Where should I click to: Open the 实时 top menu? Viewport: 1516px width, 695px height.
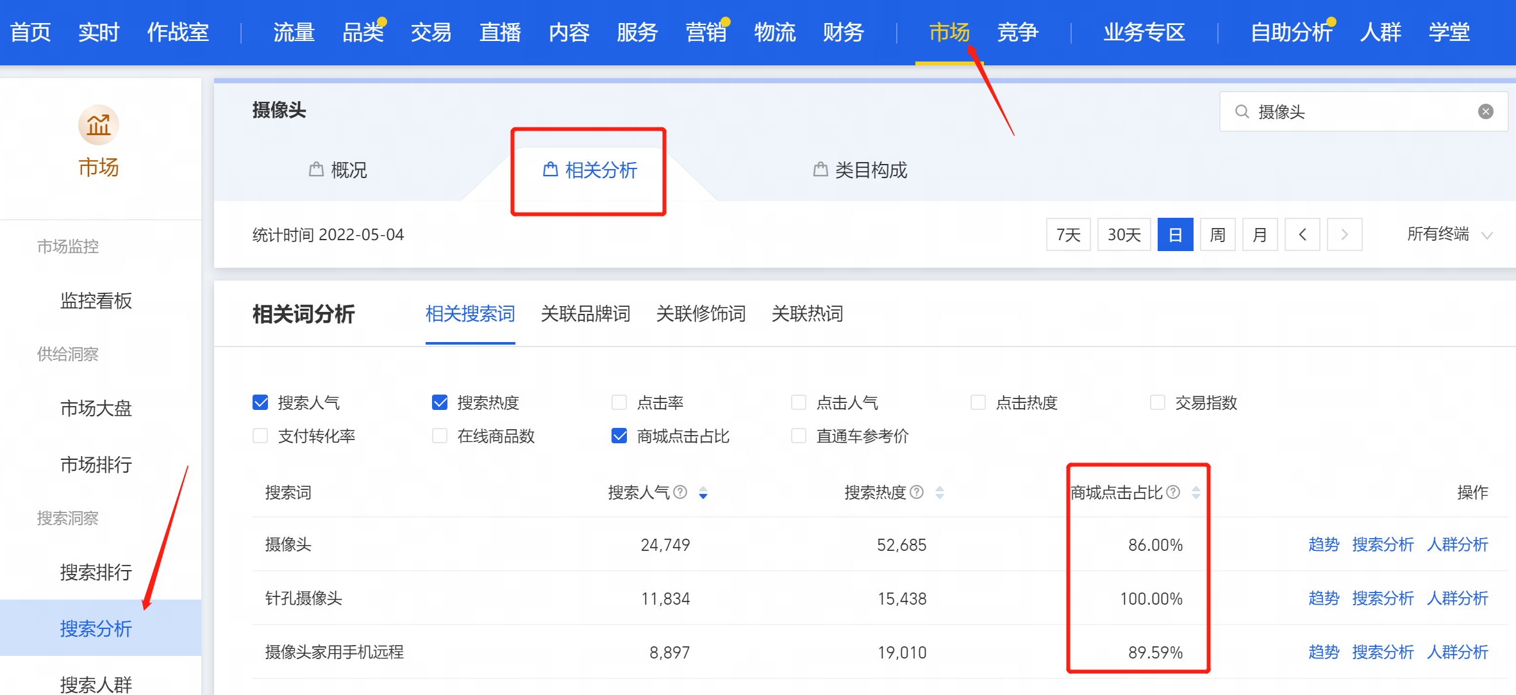click(99, 32)
